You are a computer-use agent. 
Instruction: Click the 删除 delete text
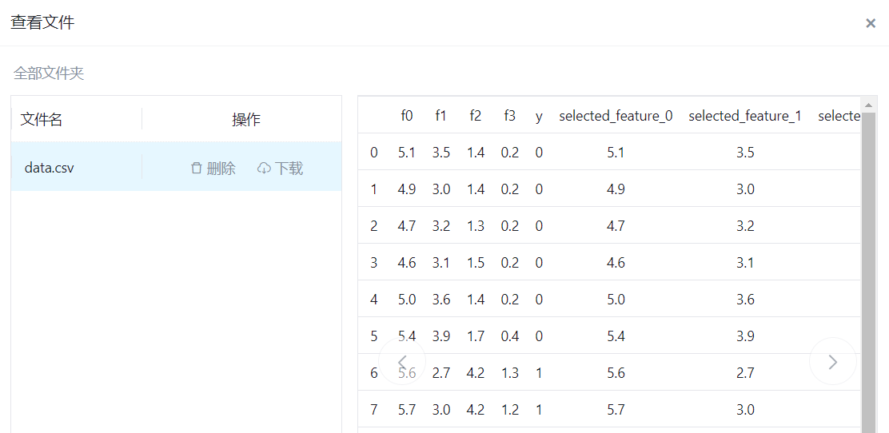221,169
